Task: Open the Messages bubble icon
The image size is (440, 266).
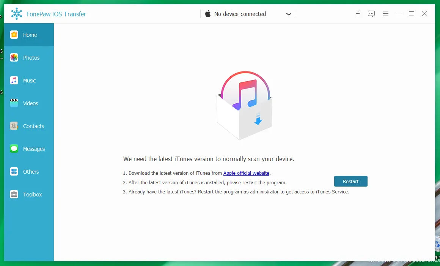Action: point(14,149)
